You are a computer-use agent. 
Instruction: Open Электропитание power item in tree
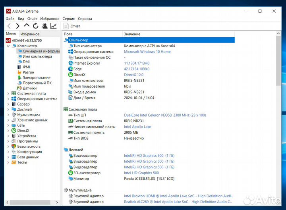click(36, 78)
